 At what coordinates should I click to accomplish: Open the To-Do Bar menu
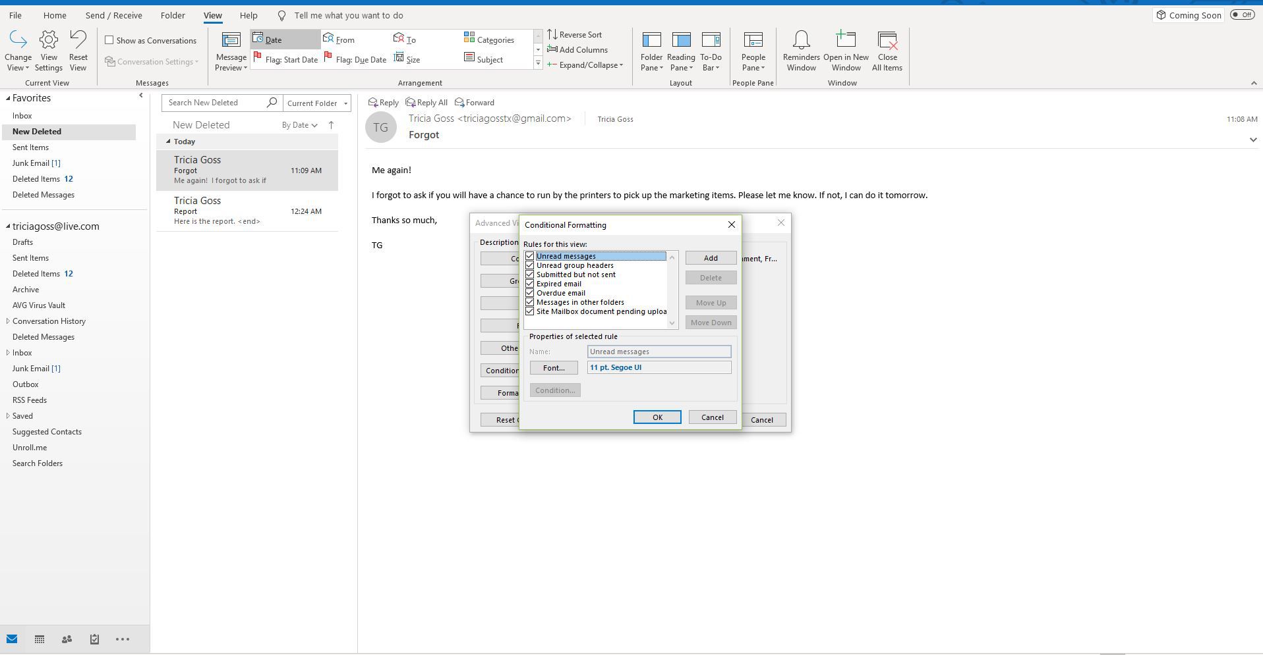pyautogui.click(x=711, y=51)
